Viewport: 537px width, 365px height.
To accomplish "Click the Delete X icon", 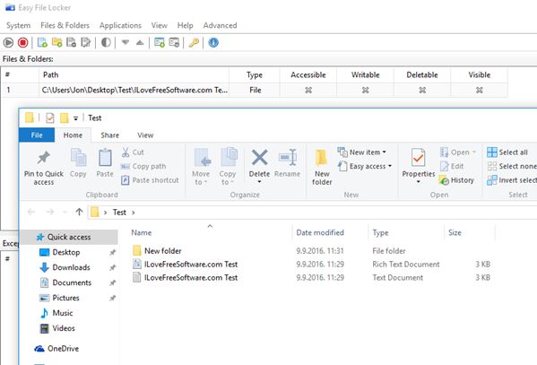I will point(259,158).
